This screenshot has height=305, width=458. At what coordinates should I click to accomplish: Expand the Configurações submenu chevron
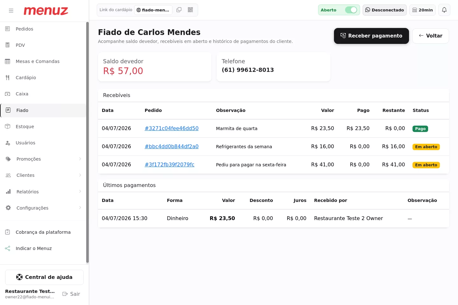point(80,208)
